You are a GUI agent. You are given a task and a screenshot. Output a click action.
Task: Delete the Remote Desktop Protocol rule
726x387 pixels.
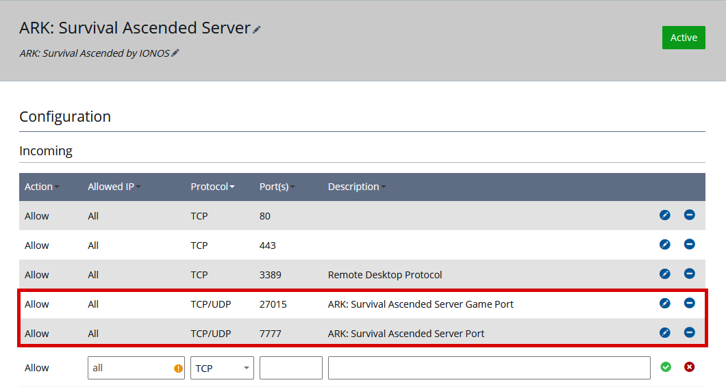pos(689,274)
